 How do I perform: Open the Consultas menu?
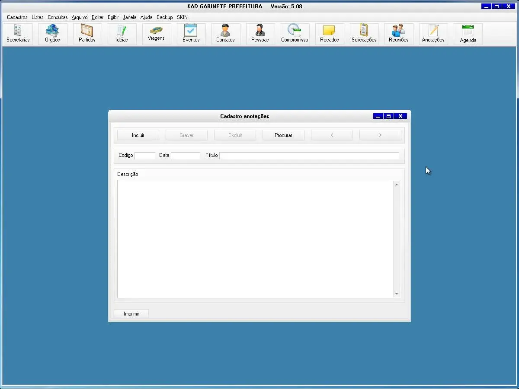point(58,17)
